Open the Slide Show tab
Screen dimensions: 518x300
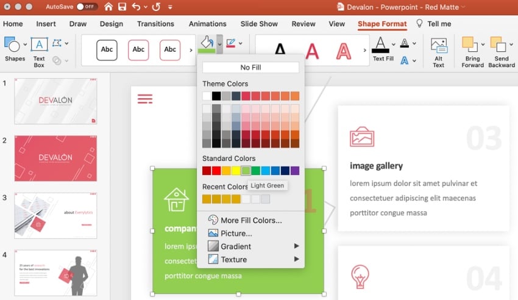coord(259,24)
